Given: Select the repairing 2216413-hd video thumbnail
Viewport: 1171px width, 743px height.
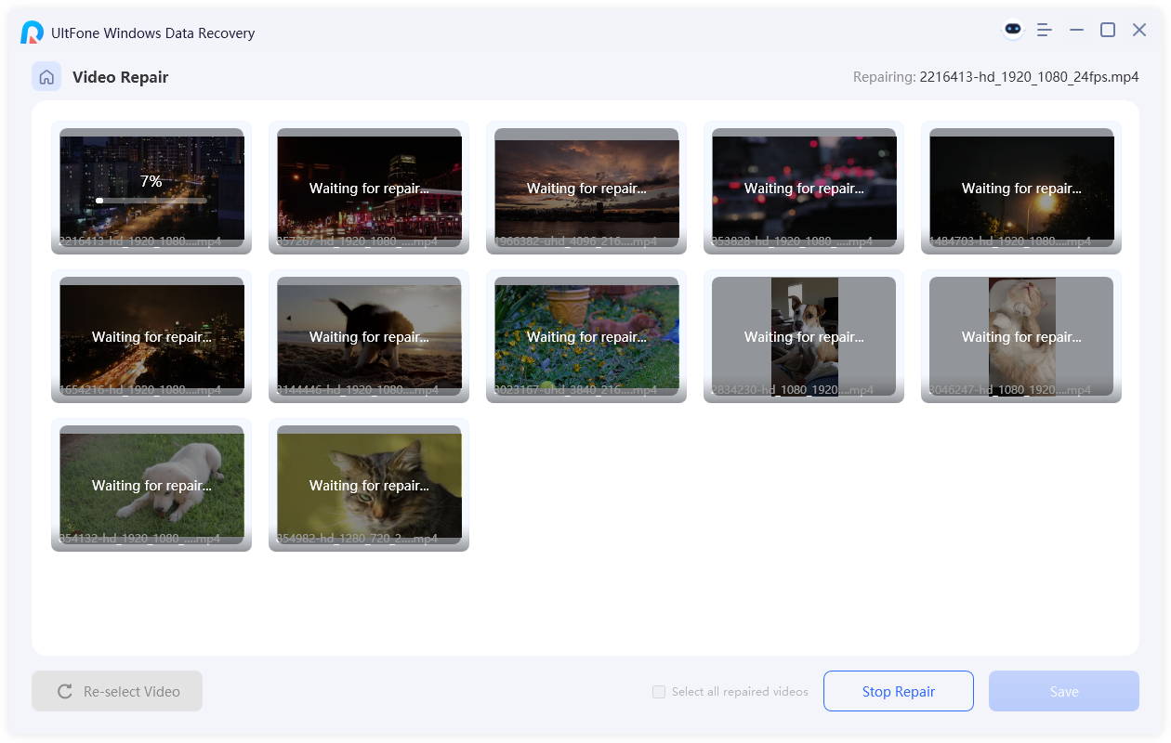Looking at the screenshot, I should pos(151,188).
